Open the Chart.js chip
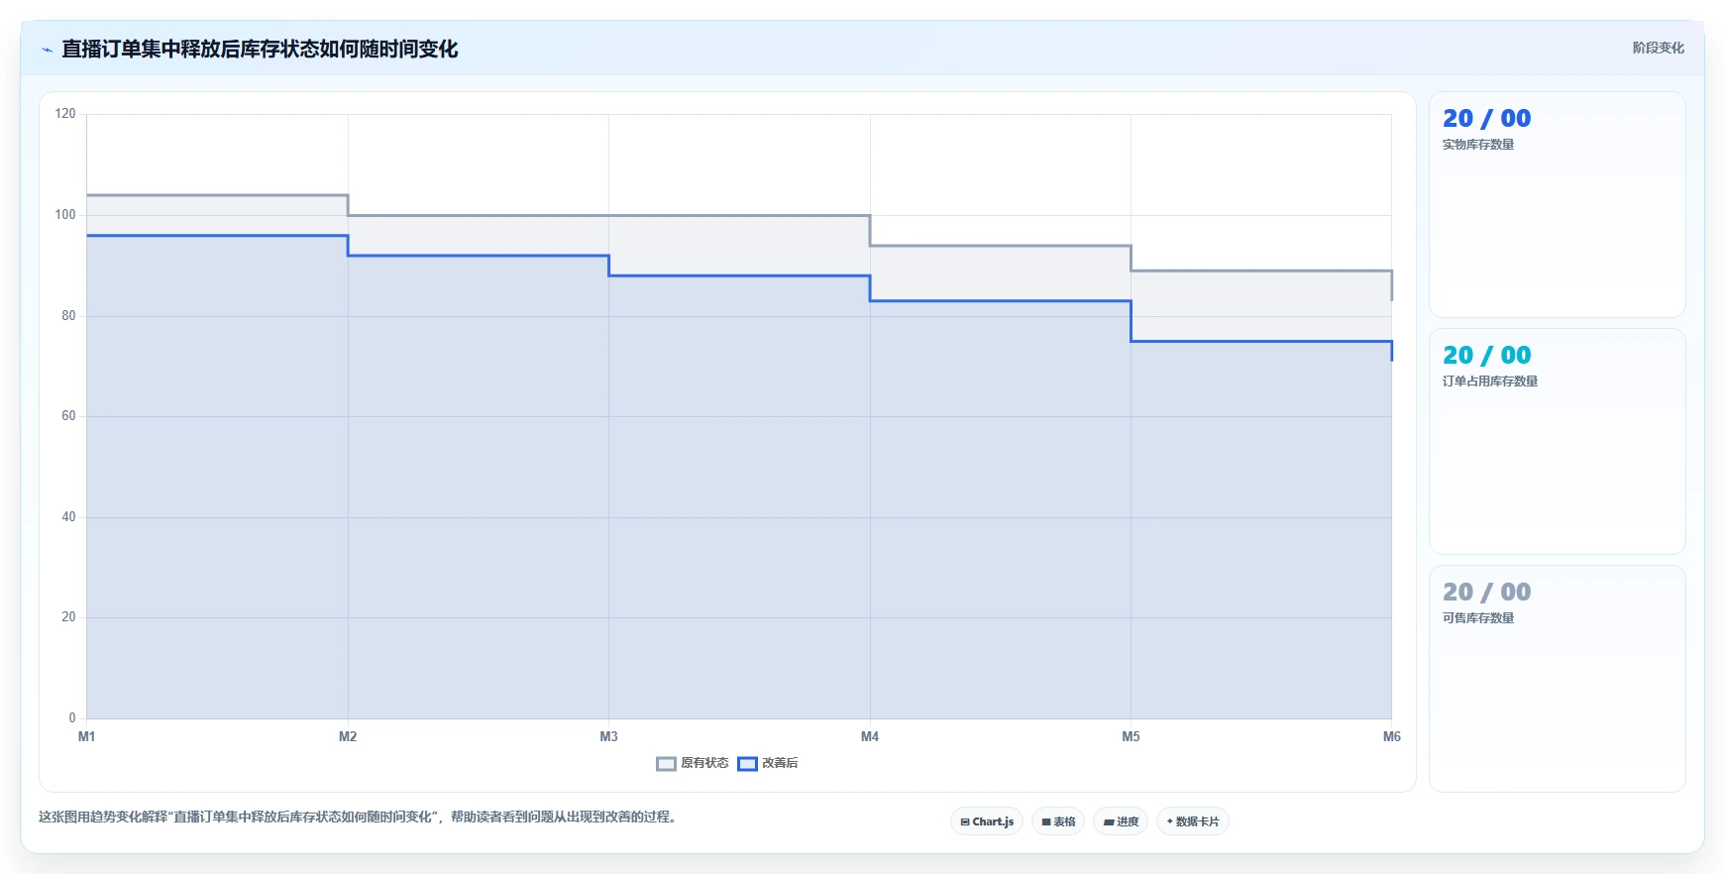 [x=987, y=821]
